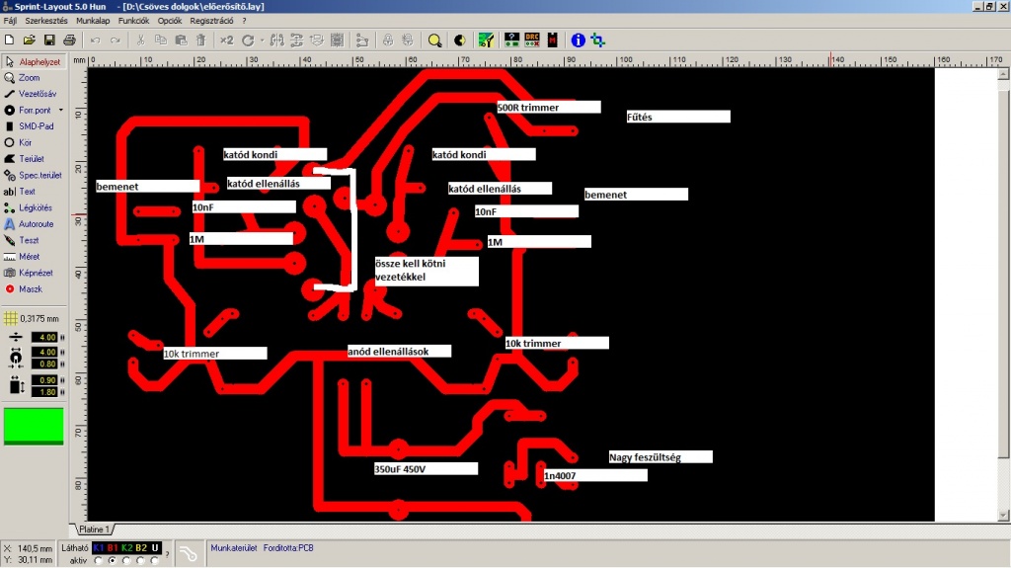Click the magnifier search icon in toolbar

click(434, 41)
